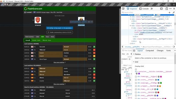
Task: Highlight div.homeLogo element target icon
Action: pyautogui.click(x=159, y=77)
